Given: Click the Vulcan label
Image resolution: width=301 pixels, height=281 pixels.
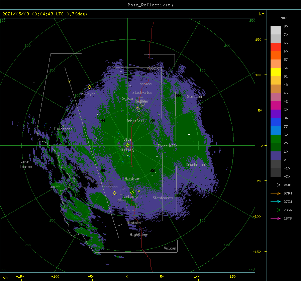Looking at the screenshot, I should (170, 248).
